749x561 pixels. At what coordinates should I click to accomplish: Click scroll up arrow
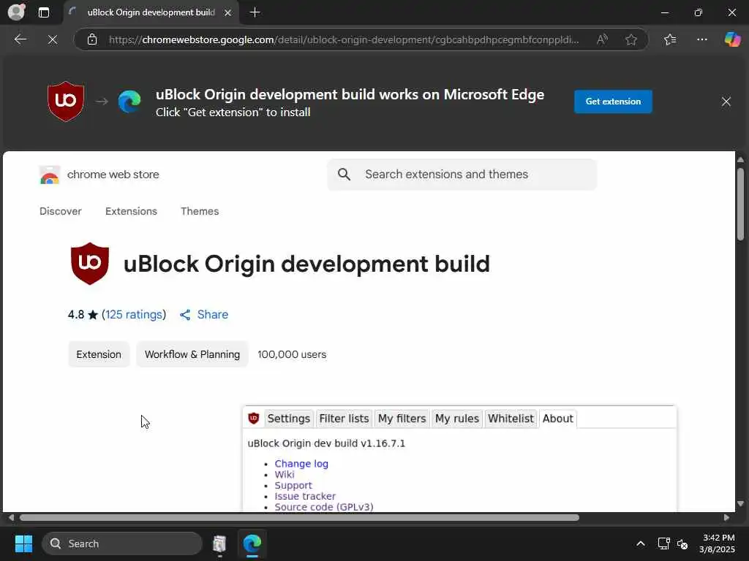740,159
